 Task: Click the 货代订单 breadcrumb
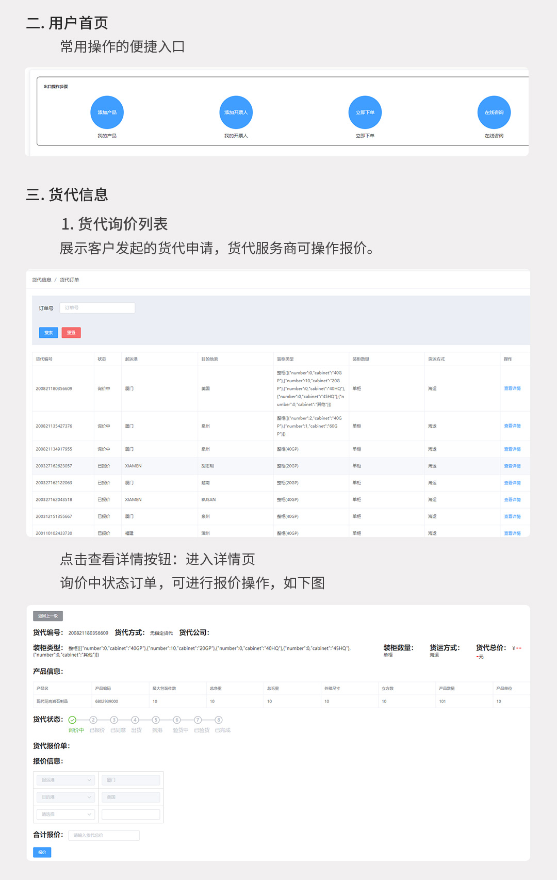[x=69, y=280]
